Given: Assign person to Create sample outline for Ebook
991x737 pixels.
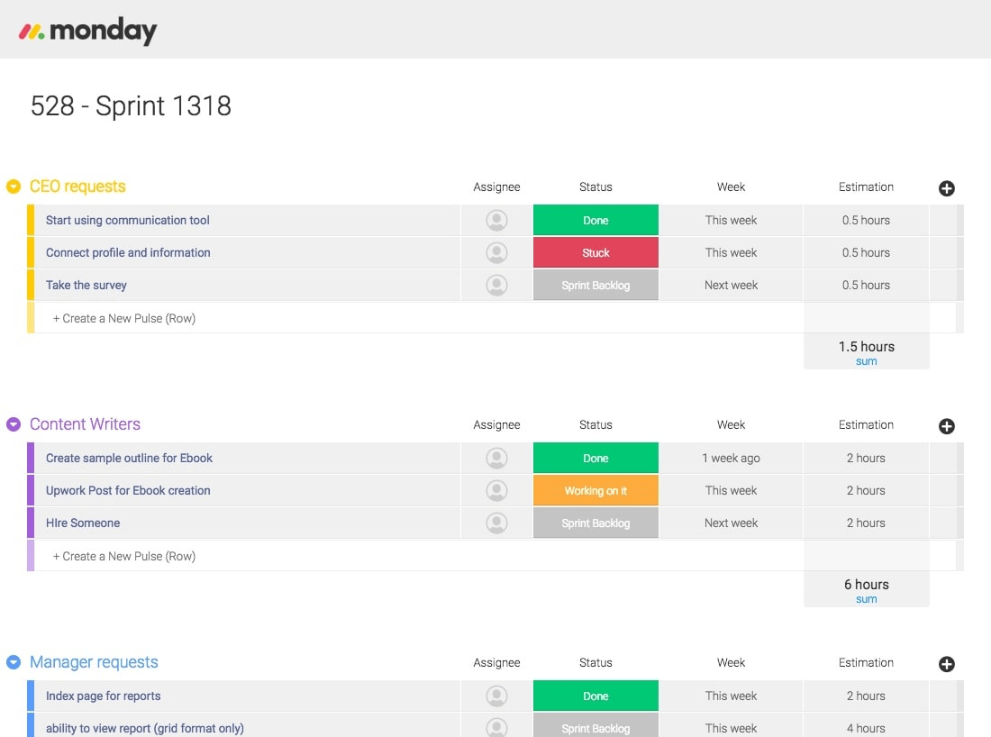Looking at the screenshot, I should pyautogui.click(x=496, y=459).
